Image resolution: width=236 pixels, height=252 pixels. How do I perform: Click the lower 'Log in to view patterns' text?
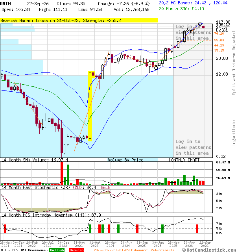[193, 147]
